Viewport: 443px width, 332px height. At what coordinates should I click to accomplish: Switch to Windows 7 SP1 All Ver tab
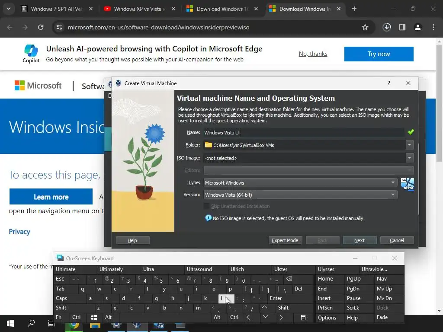click(x=56, y=9)
